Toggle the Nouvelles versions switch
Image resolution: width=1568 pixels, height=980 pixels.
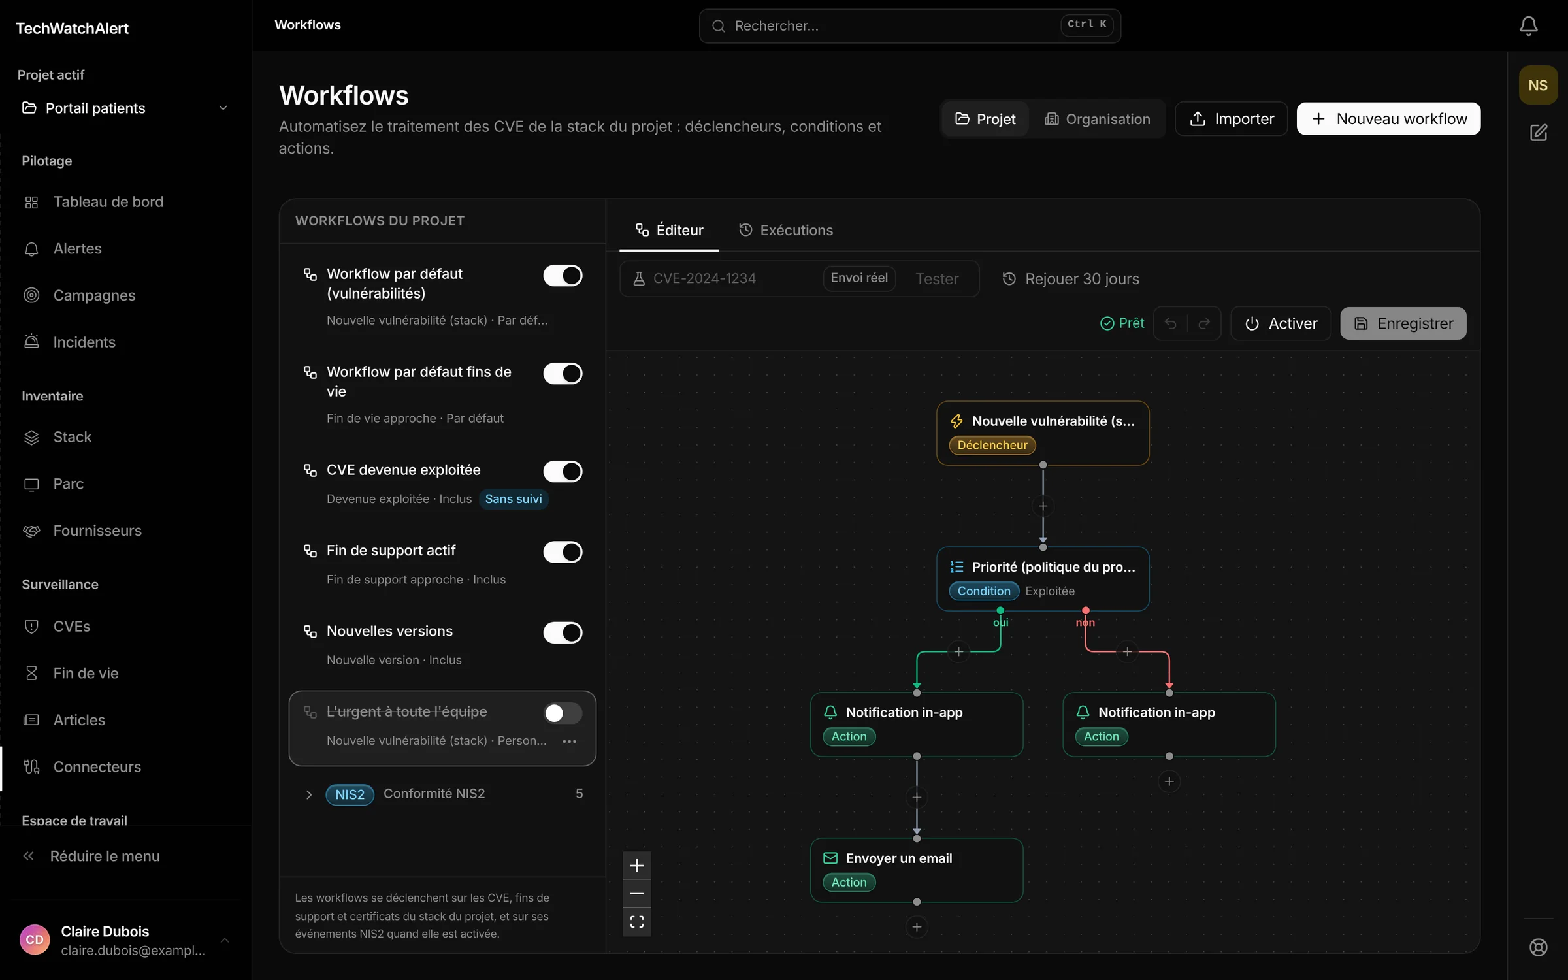pos(563,632)
